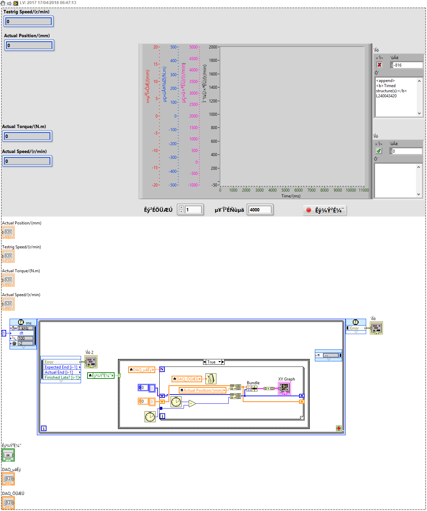
Task: Expand the timed loop input node chevron
Action: pos(23,347)
